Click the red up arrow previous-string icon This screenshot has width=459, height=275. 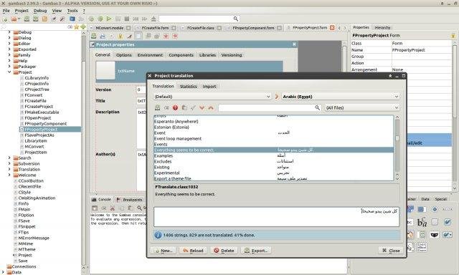(x=211, y=107)
